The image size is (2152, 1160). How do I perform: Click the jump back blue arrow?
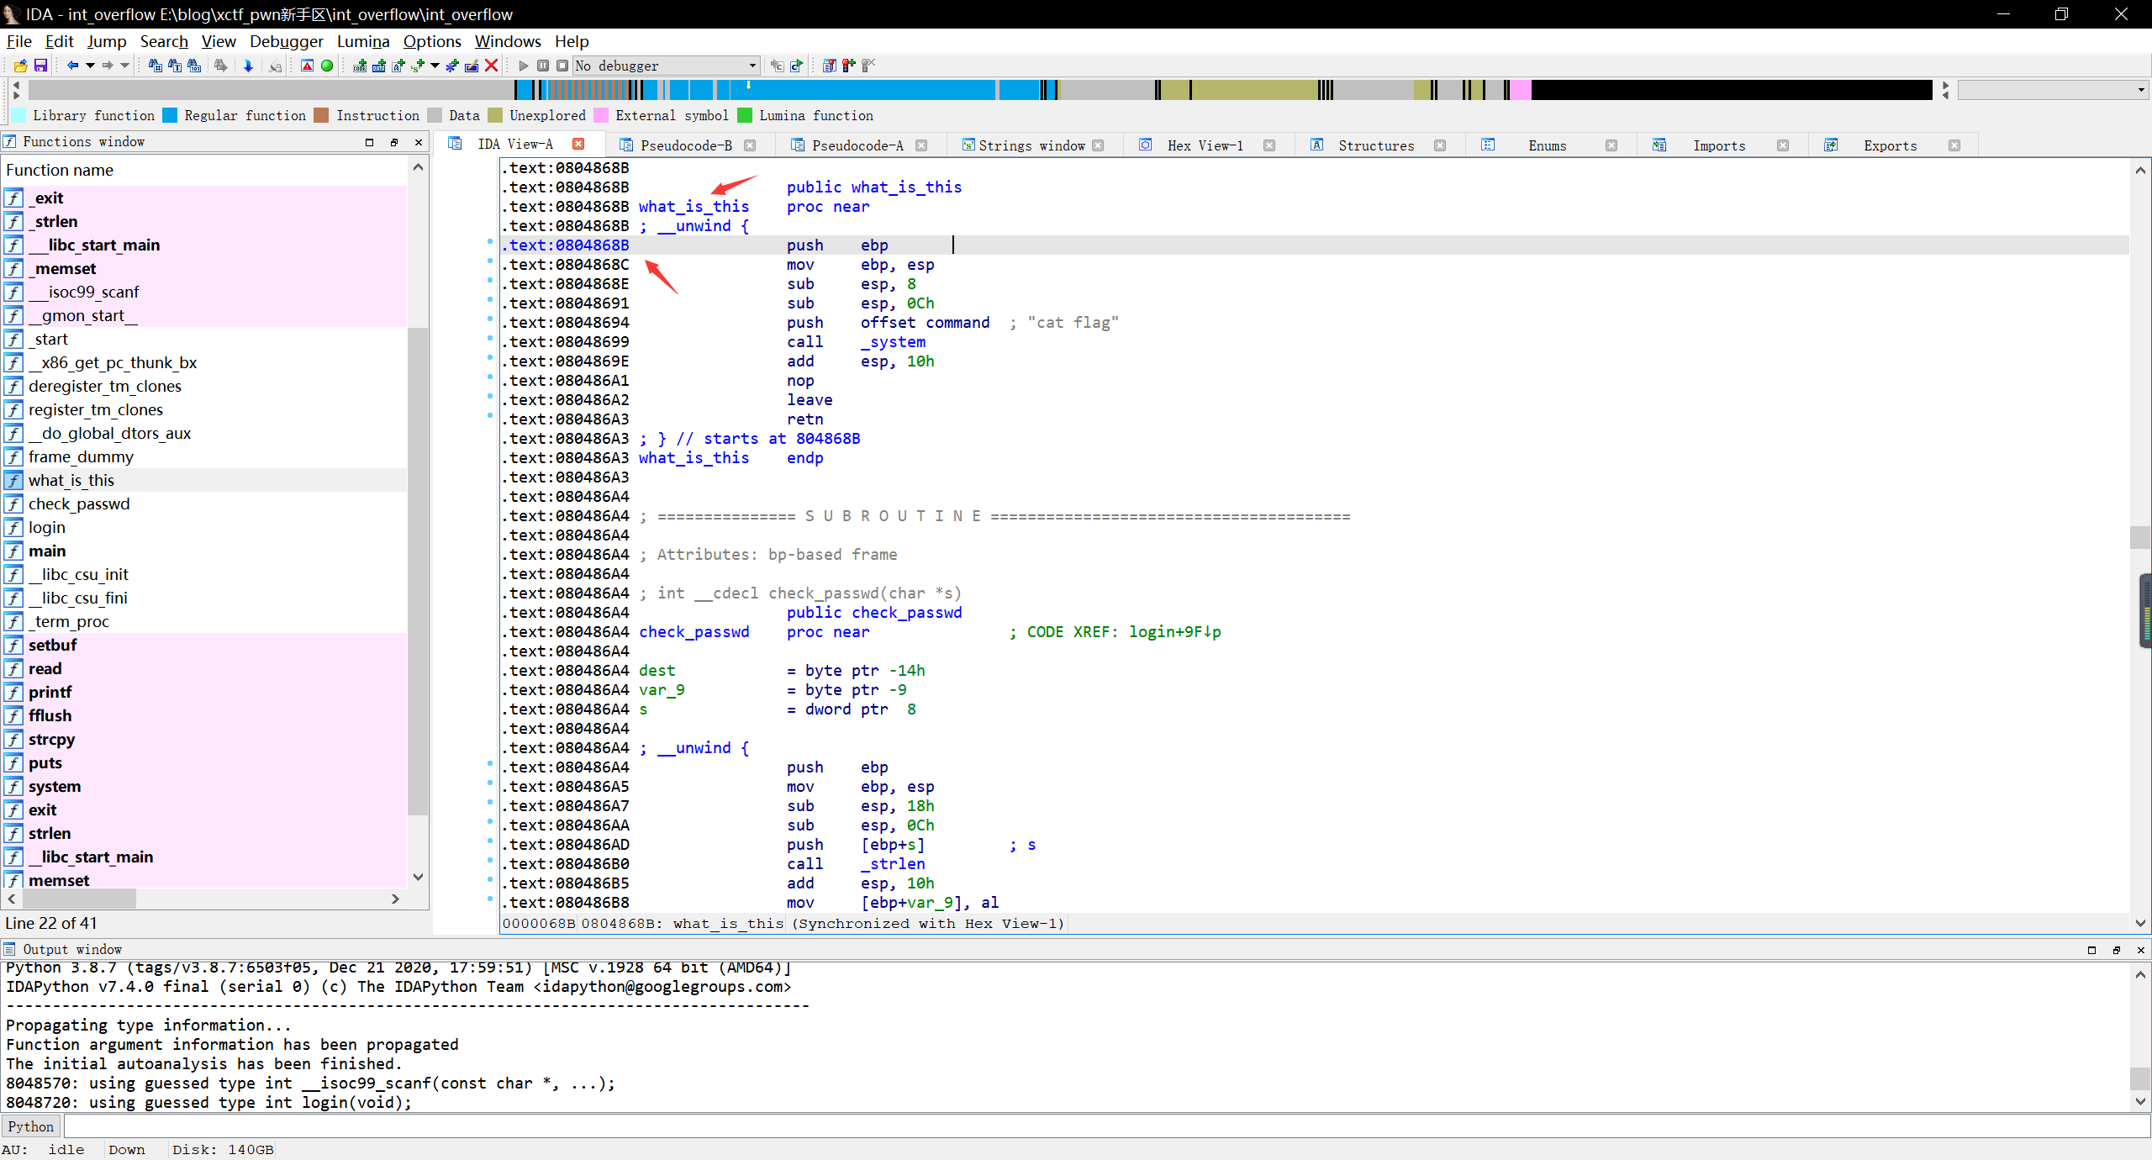pyautogui.click(x=72, y=66)
